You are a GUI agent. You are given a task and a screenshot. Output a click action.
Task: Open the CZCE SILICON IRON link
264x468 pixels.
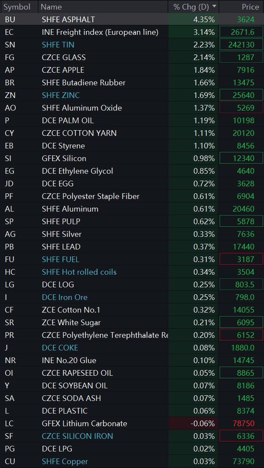click(x=78, y=436)
